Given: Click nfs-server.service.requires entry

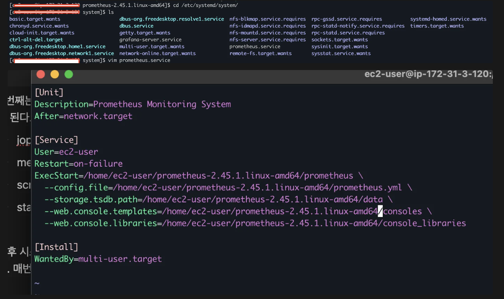Looking at the screenshot, I should (267, 40).
